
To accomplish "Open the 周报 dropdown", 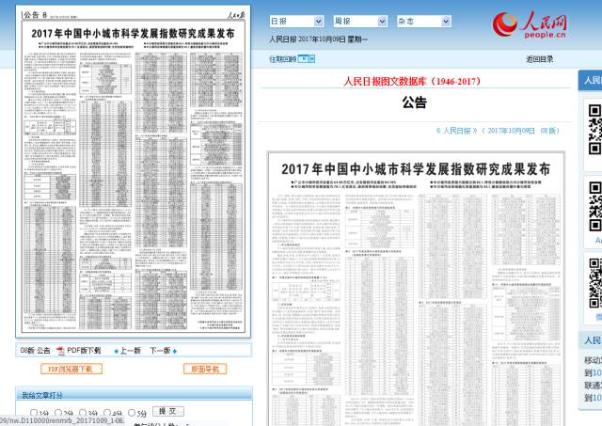I will click(x=360, y=21).
